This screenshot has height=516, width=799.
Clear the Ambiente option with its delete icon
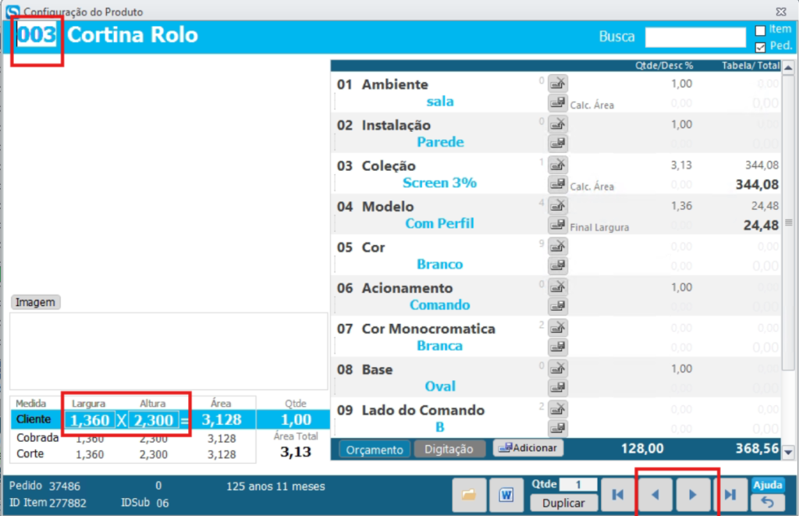click(558, 83)
